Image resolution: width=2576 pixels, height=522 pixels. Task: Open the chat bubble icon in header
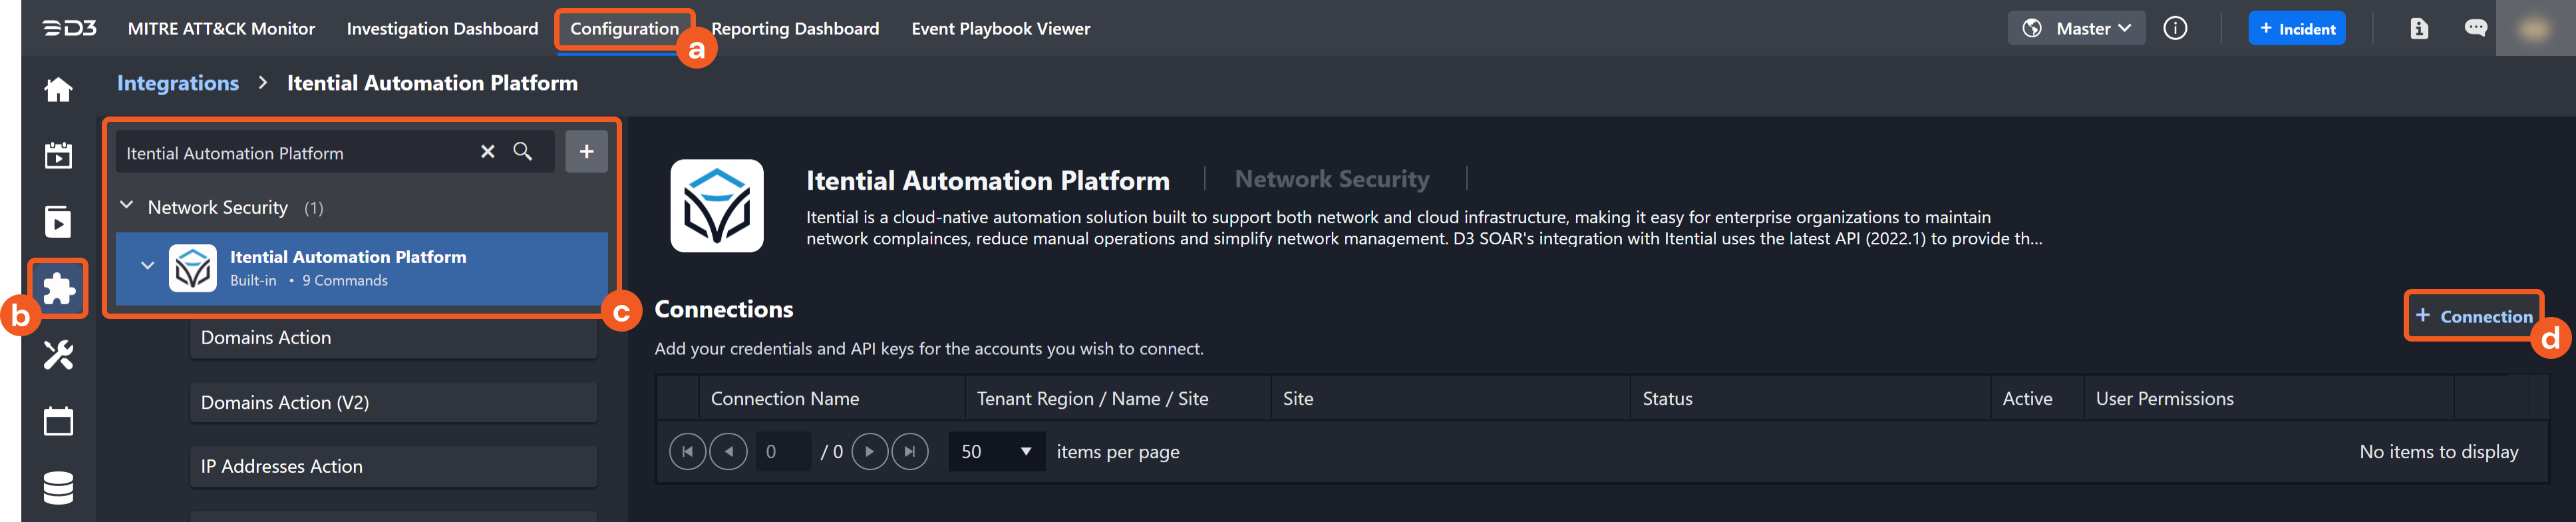(2475, 28)
